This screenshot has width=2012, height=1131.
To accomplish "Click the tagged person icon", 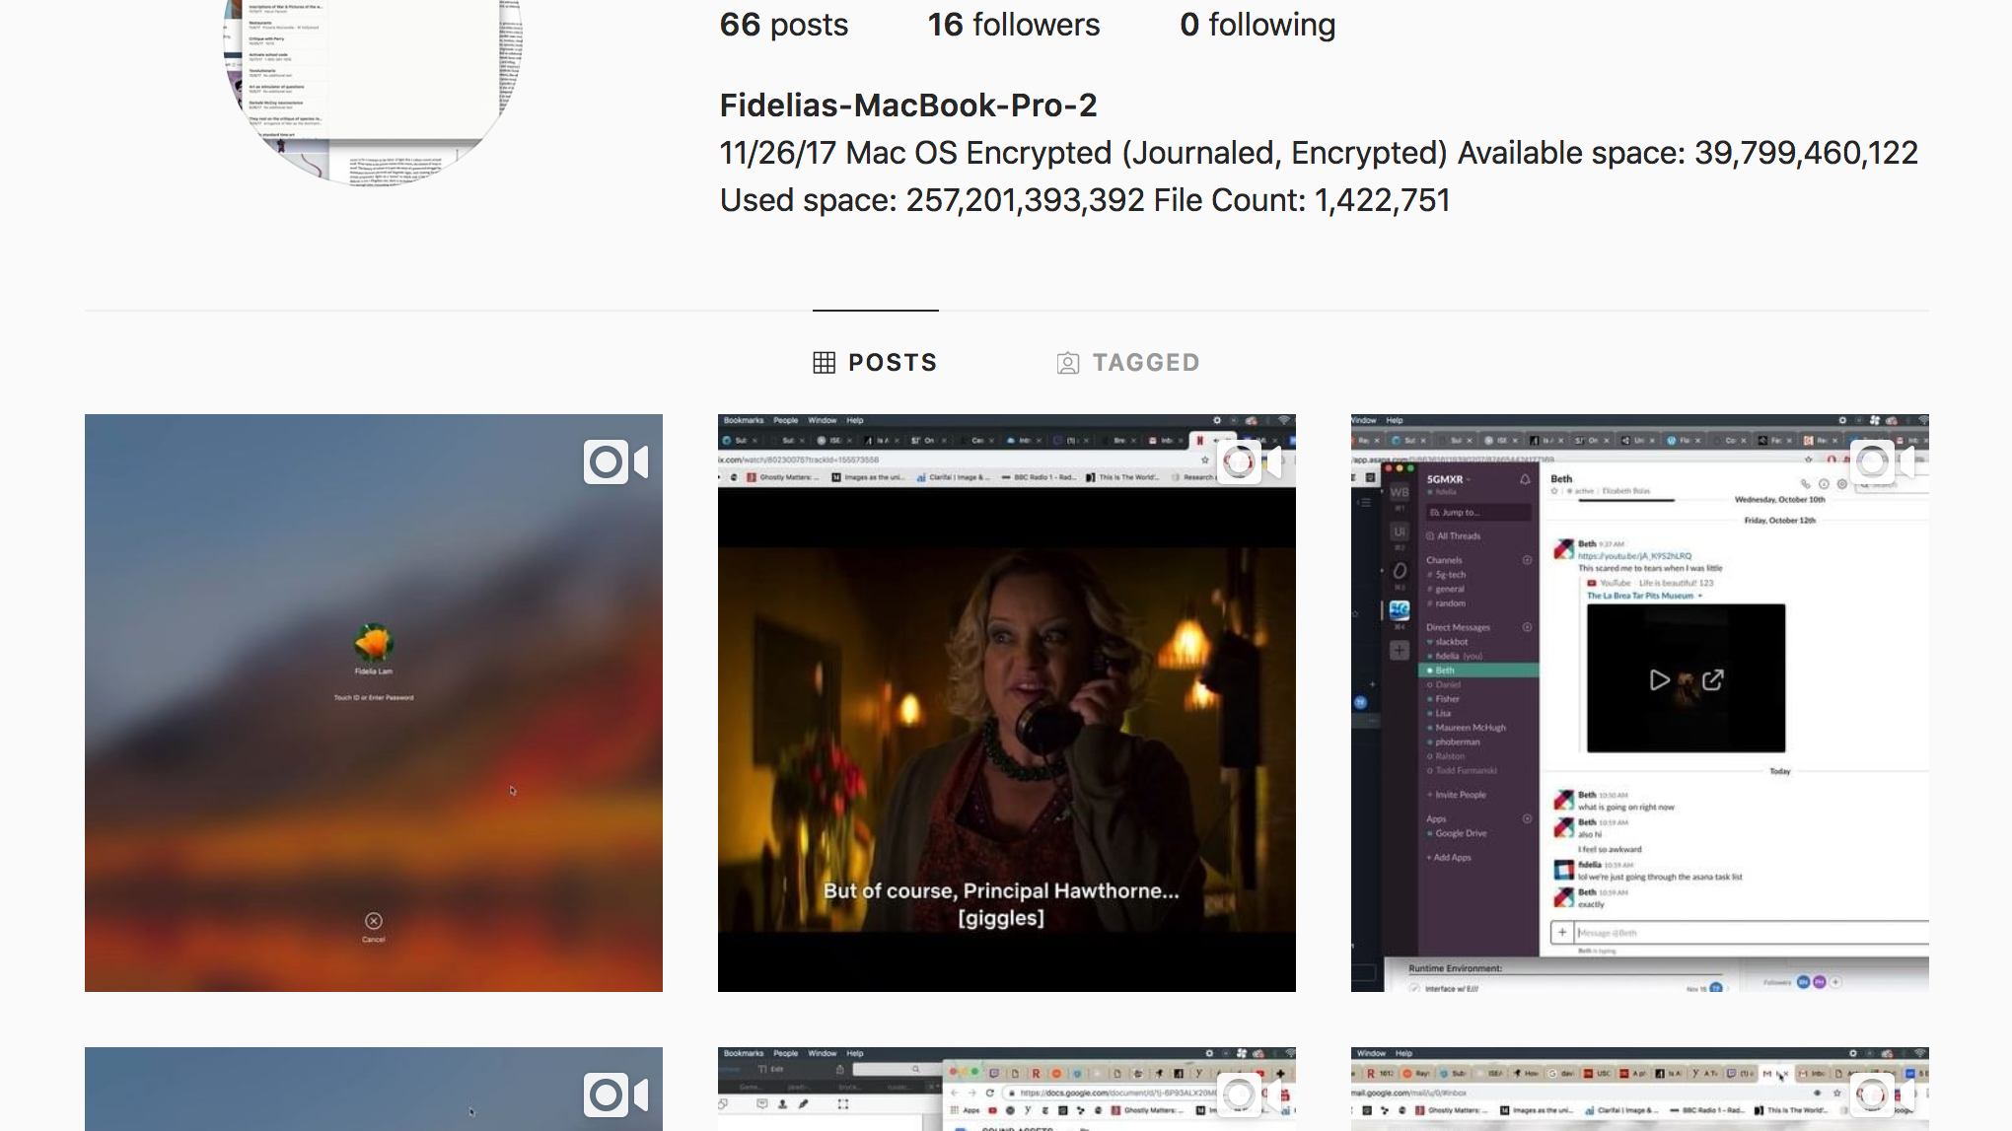I will pyautogui.click(x=1067, y=363).
